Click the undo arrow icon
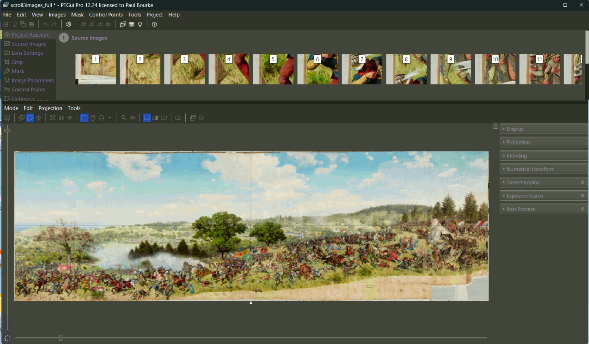Screen dimensions: 589x344 click(46, 24)
